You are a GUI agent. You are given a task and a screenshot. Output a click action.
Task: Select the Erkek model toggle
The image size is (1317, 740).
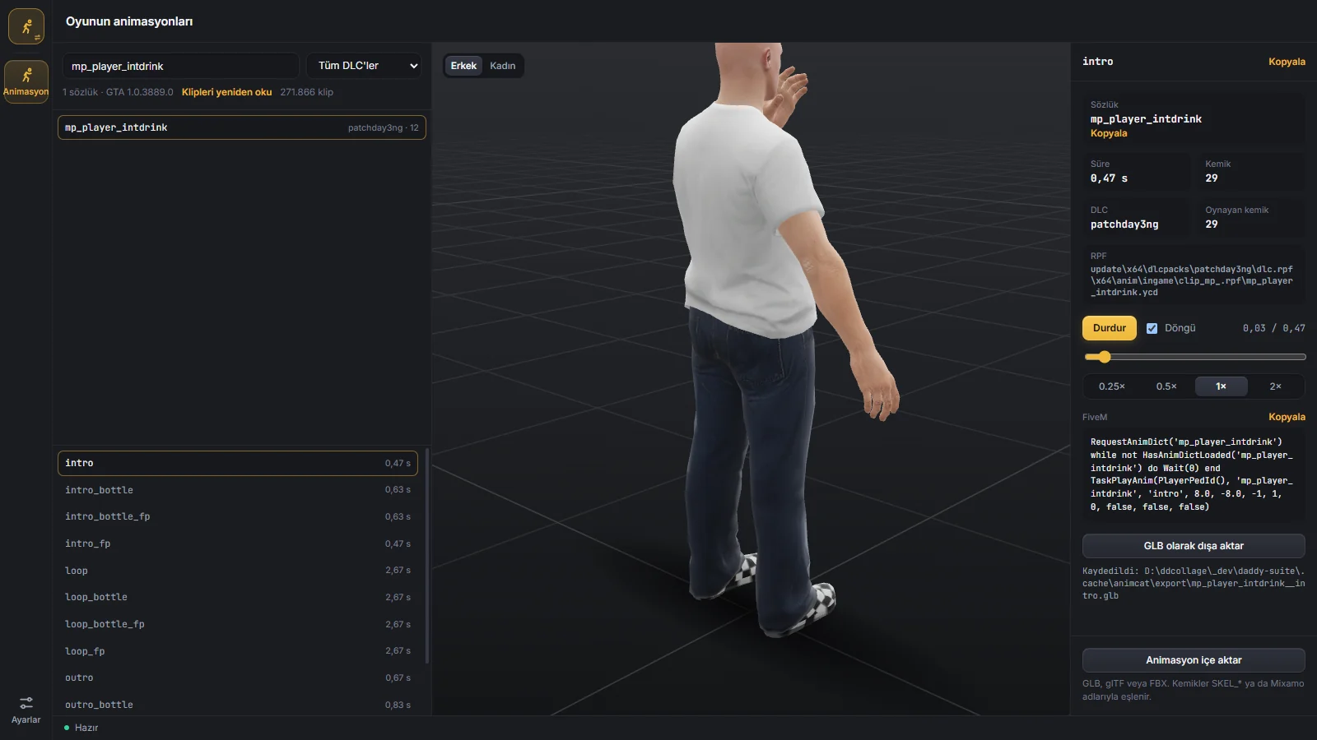point(463,66)
